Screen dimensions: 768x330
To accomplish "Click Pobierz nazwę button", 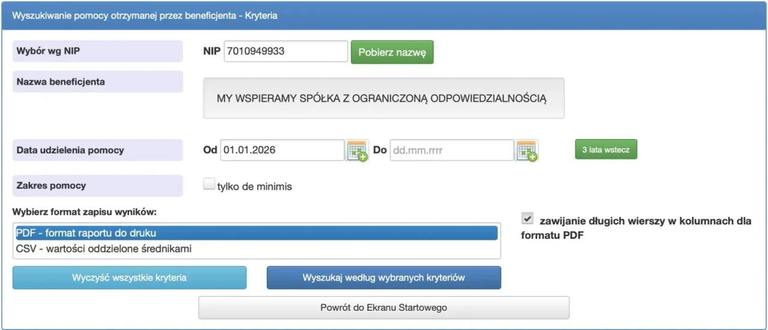I will 392,52.
